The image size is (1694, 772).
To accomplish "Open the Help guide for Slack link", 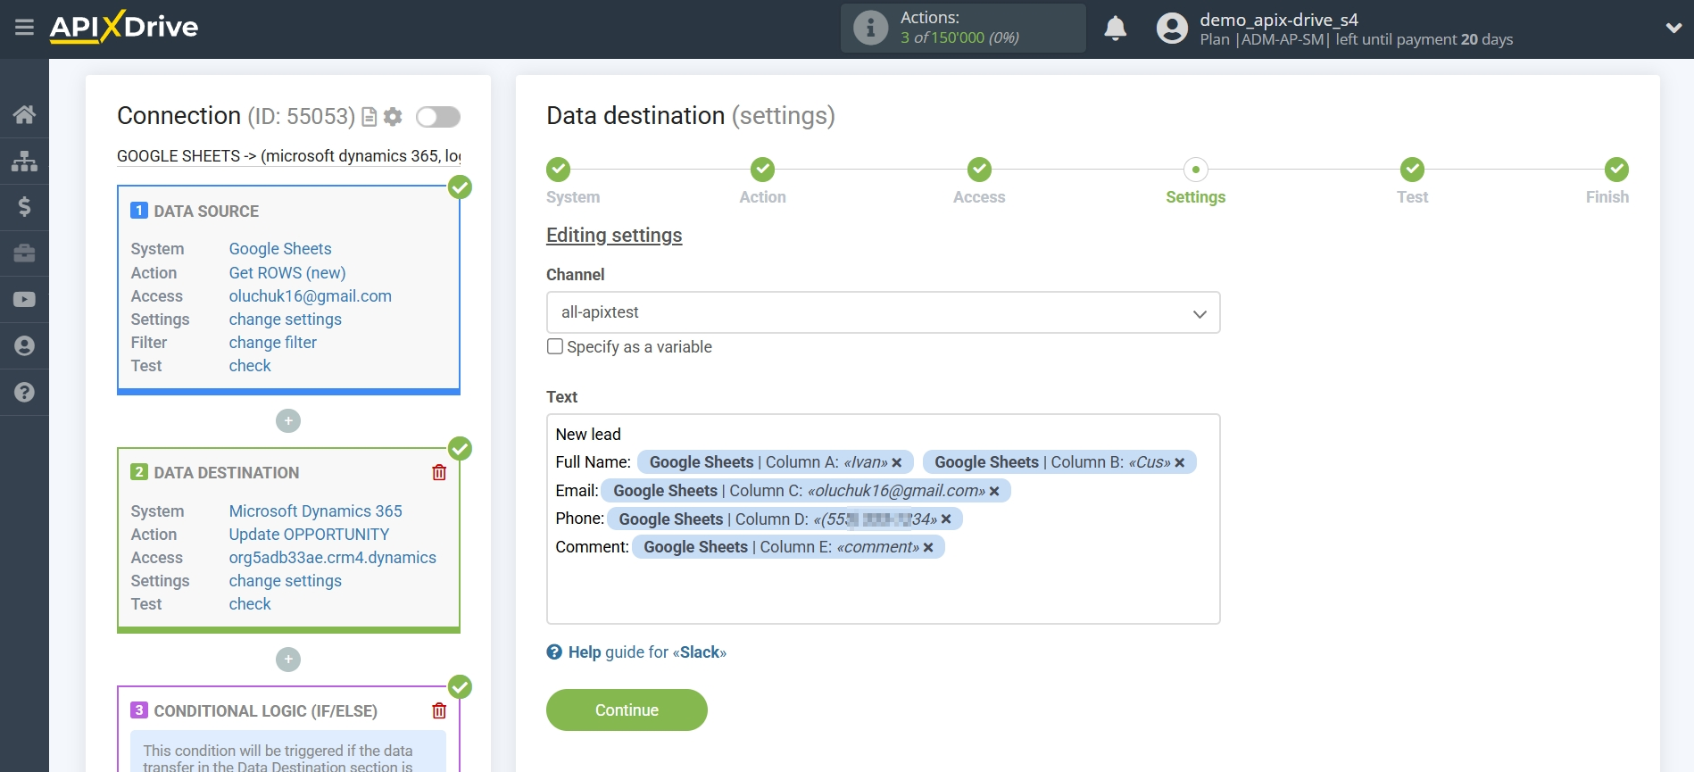I will [647, 652].
